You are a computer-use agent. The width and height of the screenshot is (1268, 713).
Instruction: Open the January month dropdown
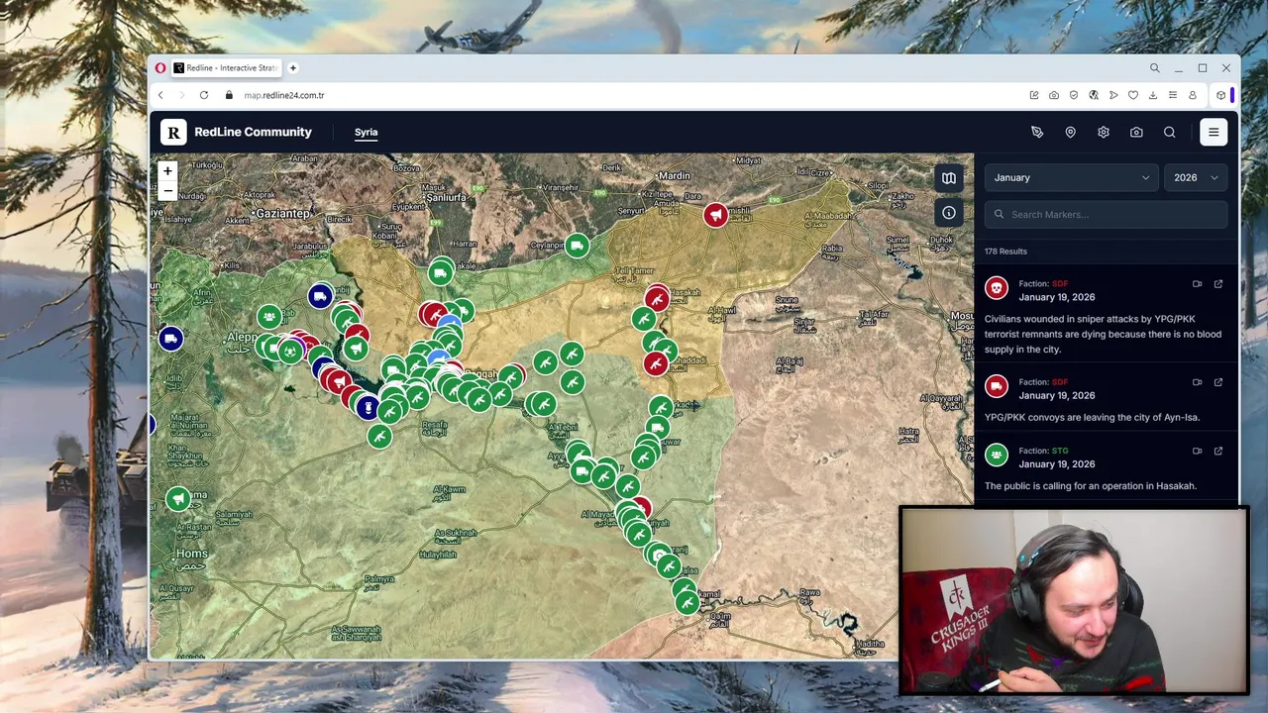pyautogui.click(x=1071, y=177)
